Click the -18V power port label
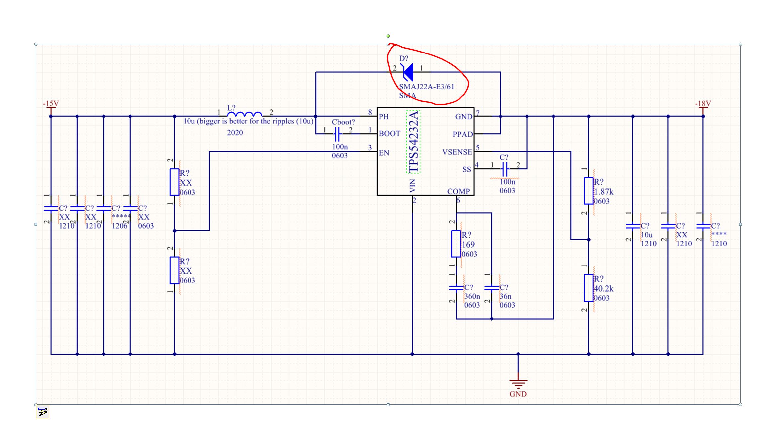760x426 pixels. 703,103
